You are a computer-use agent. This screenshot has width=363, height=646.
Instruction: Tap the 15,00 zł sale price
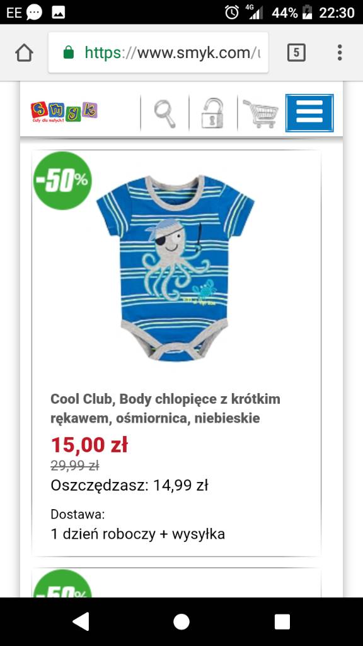coord(89,445)
